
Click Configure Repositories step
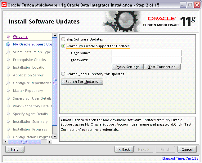tap(32, 83)
